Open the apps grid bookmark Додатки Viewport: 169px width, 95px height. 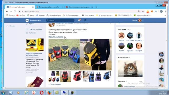(x=10, y=15)
